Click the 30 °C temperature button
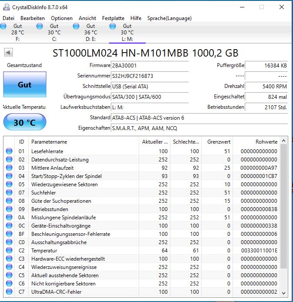This screenshot has width=293, height=302. (x=25, y=122)
